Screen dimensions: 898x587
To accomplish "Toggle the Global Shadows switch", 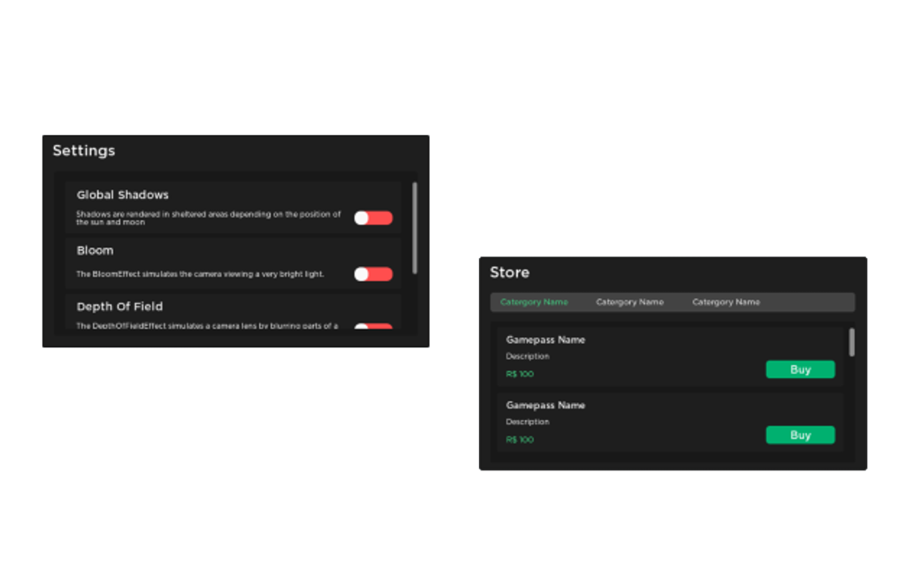I will pyautogui.click(x=373, y=217).
